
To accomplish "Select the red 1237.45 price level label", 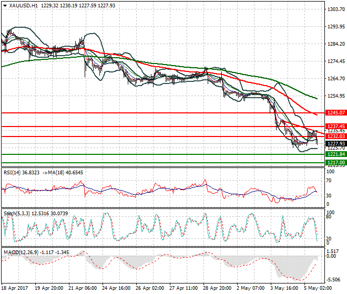I will click(335, 127).
